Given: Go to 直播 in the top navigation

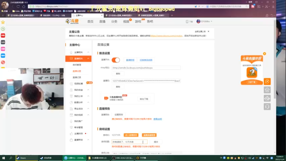Looking at the screenshot, I should (102, 21).
